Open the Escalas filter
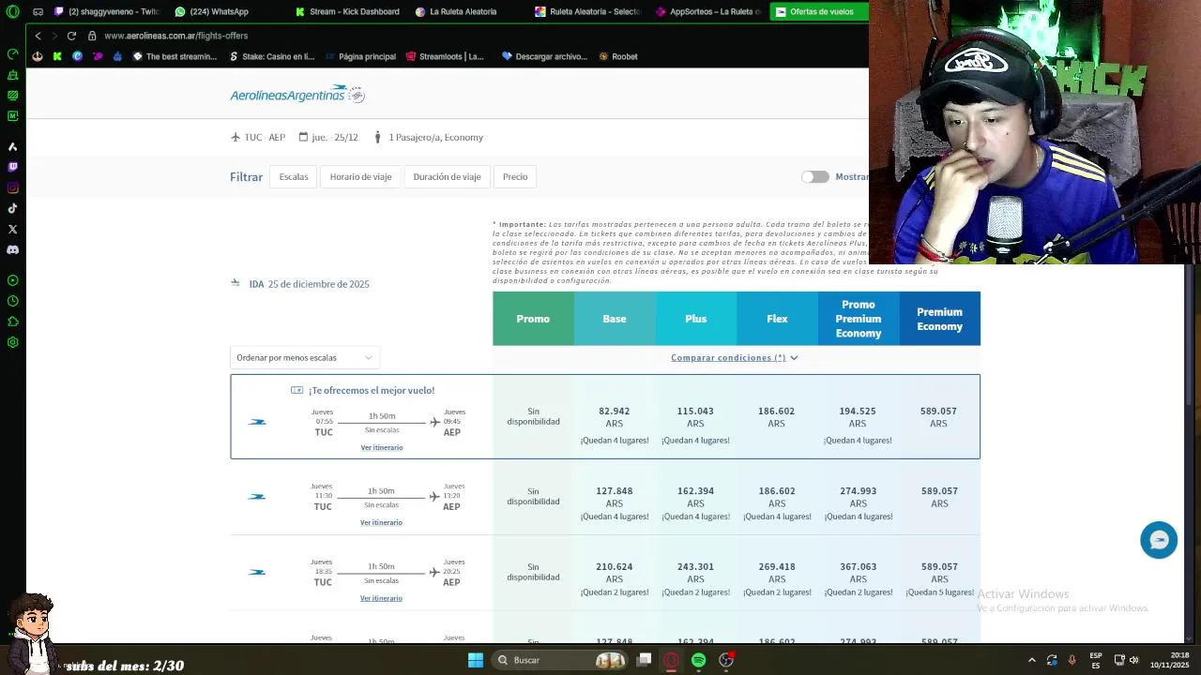Viewport: 1201px width, 675px height. coord(293,176)
